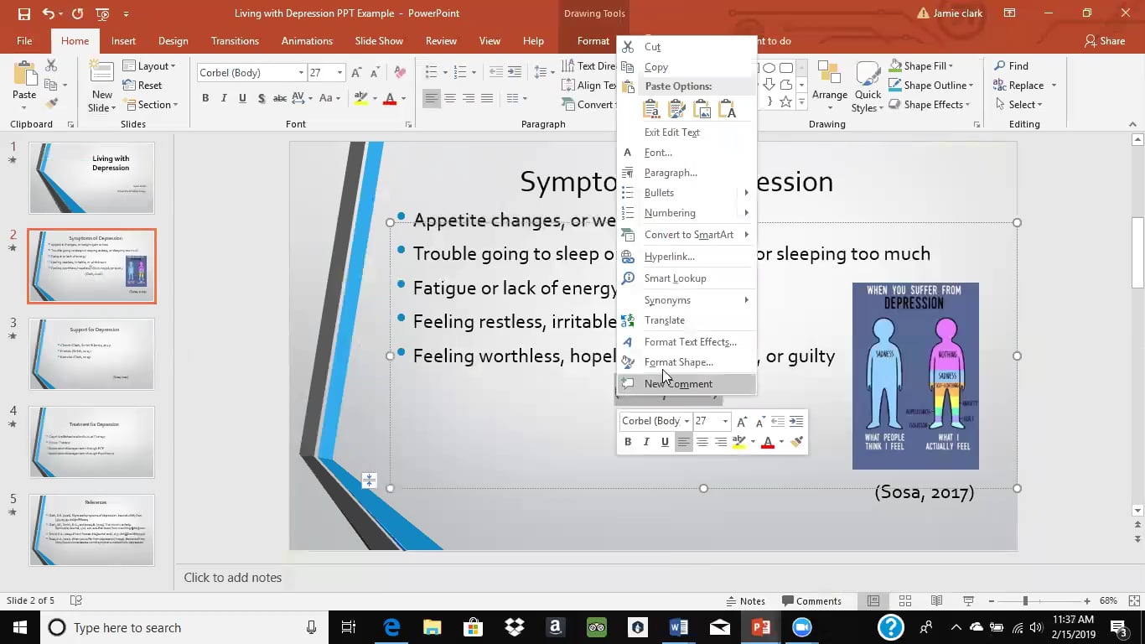
Task: Toggle the Notes pane in status bar
Action: pos(745,600)
